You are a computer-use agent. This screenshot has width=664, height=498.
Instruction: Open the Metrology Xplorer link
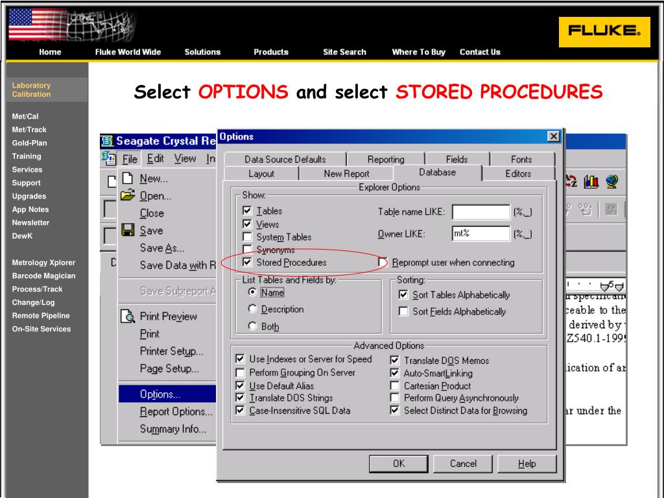[x=43, y=263]
